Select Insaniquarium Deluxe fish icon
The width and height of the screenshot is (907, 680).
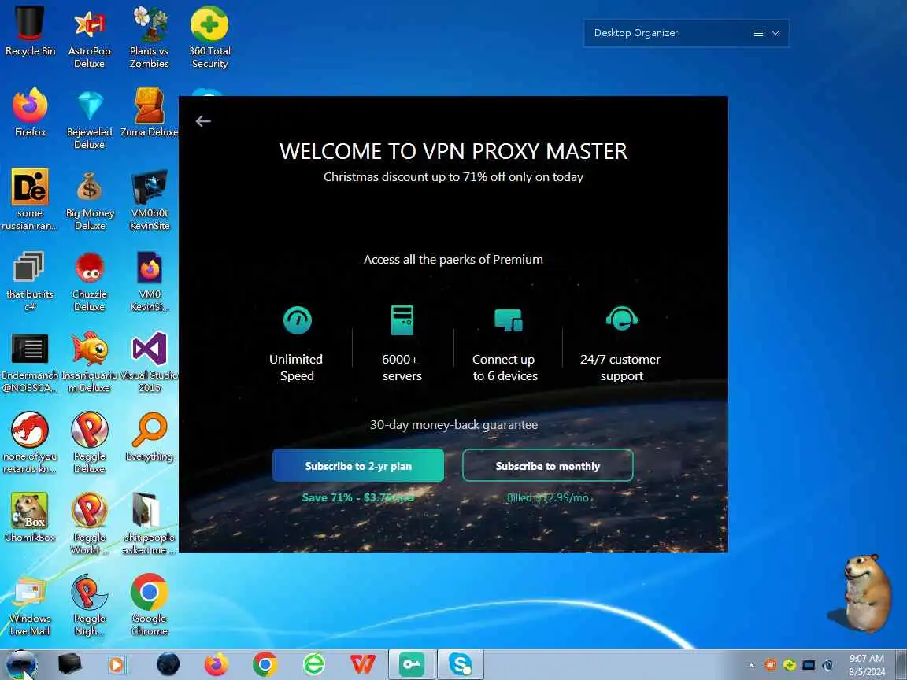pos(90,362)
